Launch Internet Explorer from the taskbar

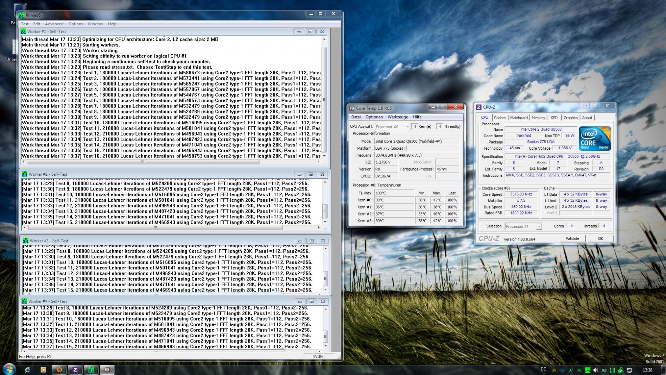tap(27, 370)
